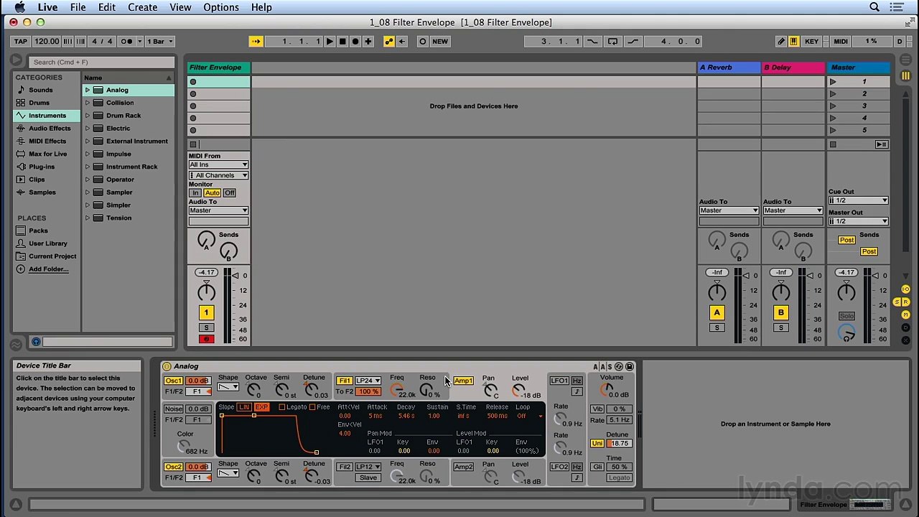This screenshot has height=517, width=919.
Task: Open the Edit menu
Action: click(x=107, y=7)
